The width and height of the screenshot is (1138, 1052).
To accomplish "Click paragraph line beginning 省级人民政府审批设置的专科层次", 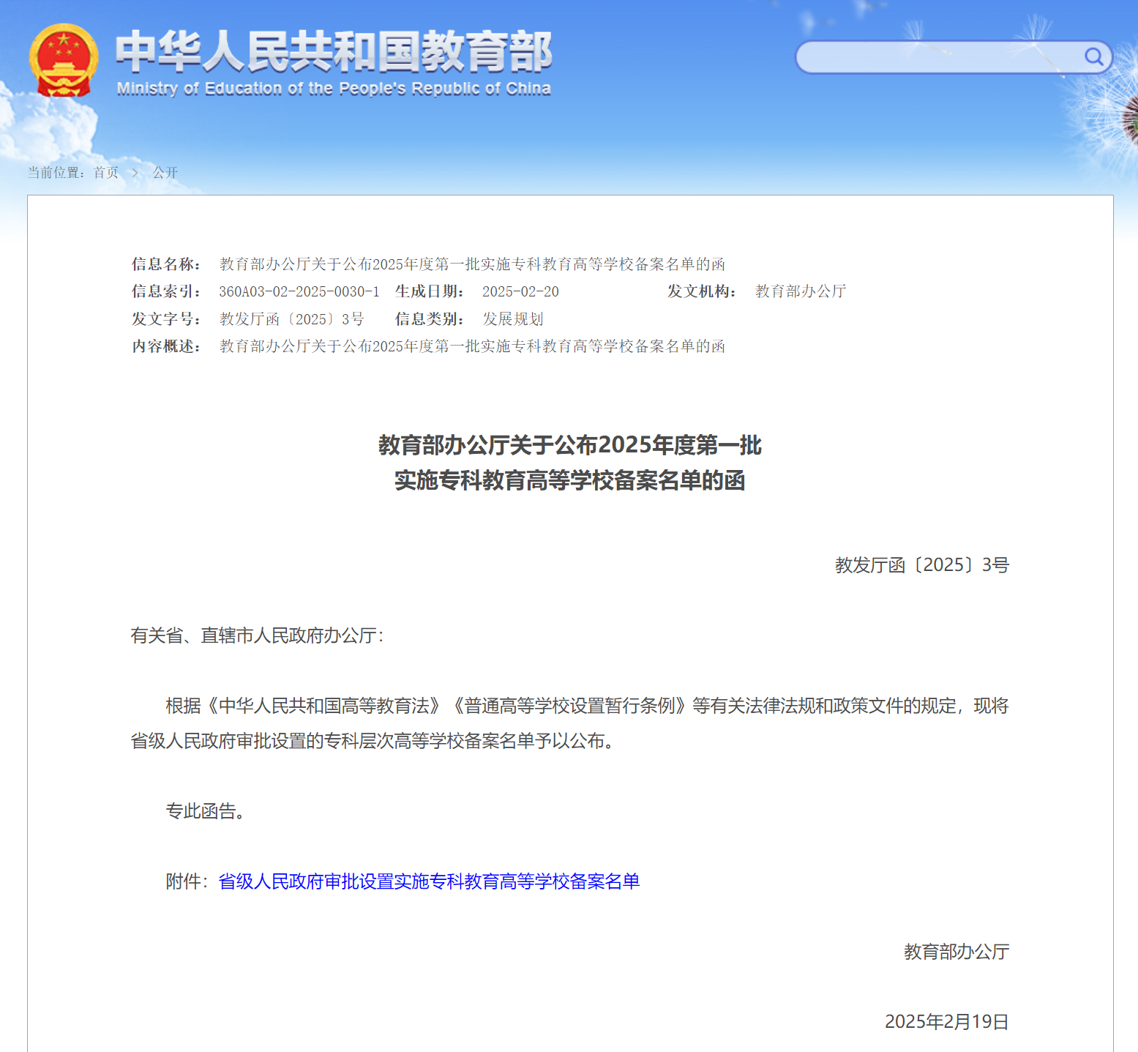I will (373, 741).
